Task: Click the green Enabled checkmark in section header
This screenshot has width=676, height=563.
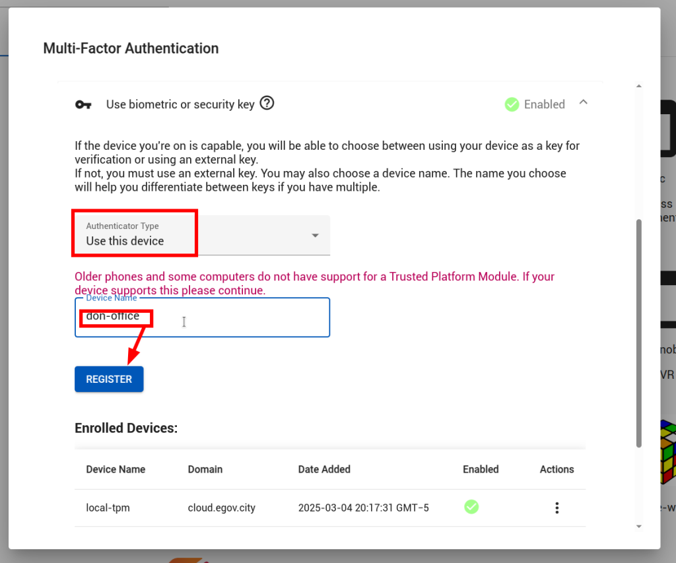Action: tap(512, 104)
